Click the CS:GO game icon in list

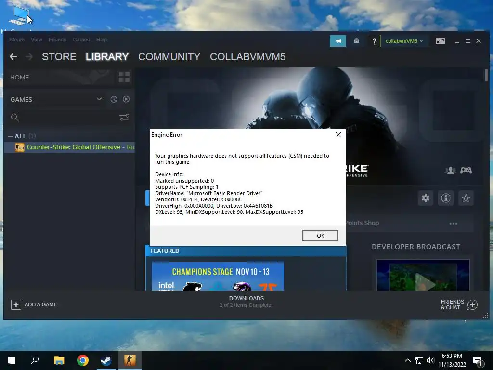pyautogui.click(x=20, y=147)
